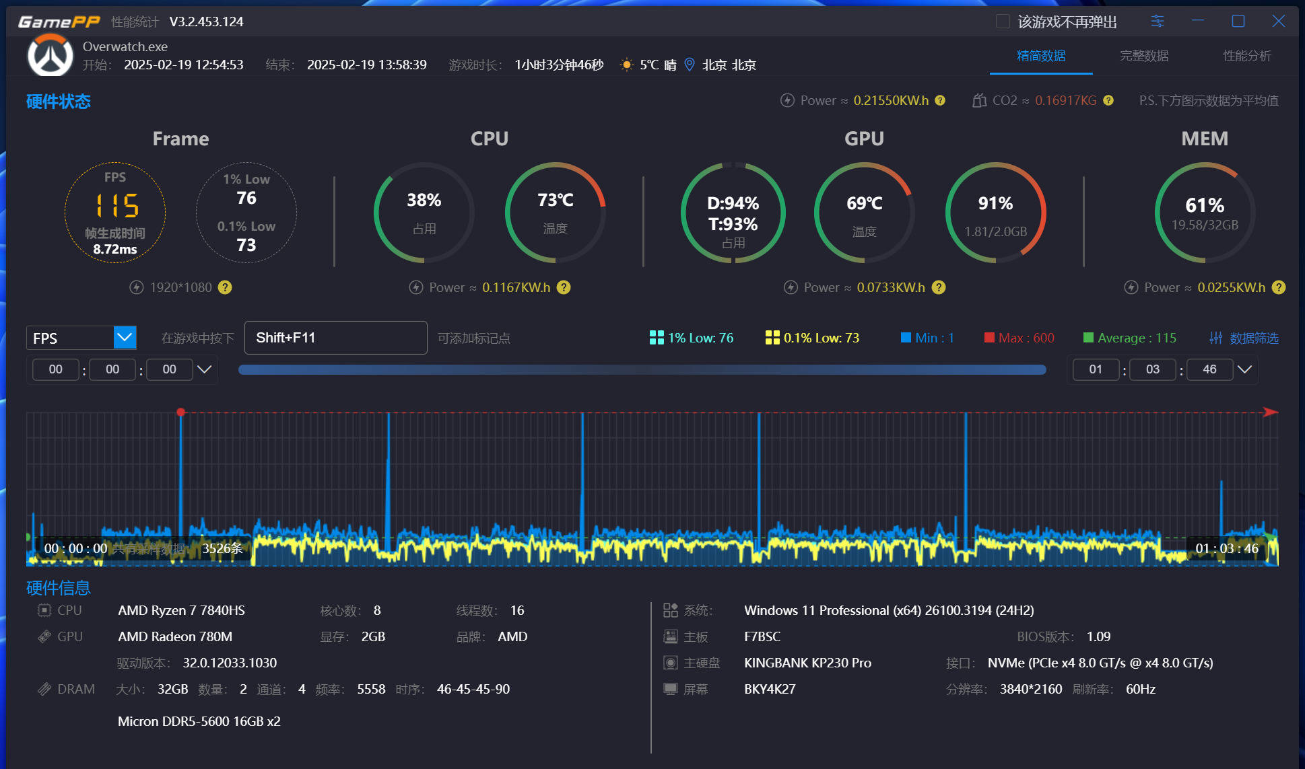Viewport: 1305px width, 769px height.
Task: Click the Beijing location pin icon
Action: (690, 65)
